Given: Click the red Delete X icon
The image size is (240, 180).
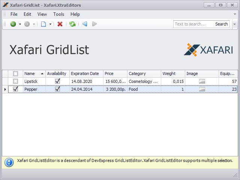Looking at the screenshot, I should 60,24.
